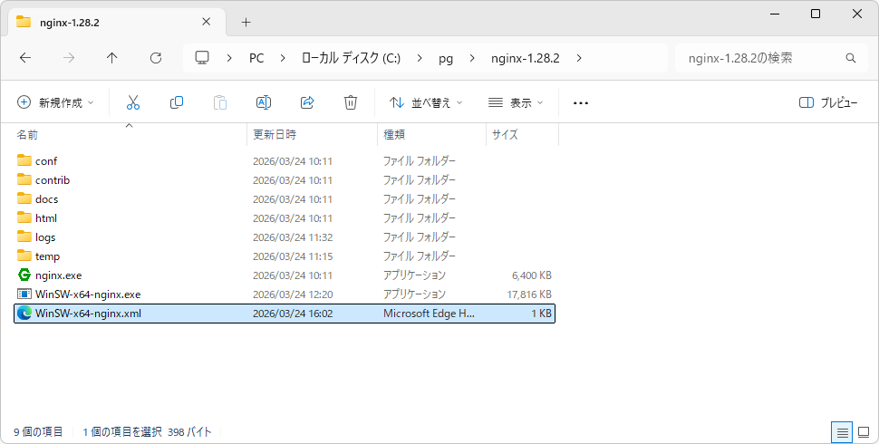Image resolution: width=879 pixels, height=444 pixels.
Task: Click the Share icon
Action: click(307, 102)
